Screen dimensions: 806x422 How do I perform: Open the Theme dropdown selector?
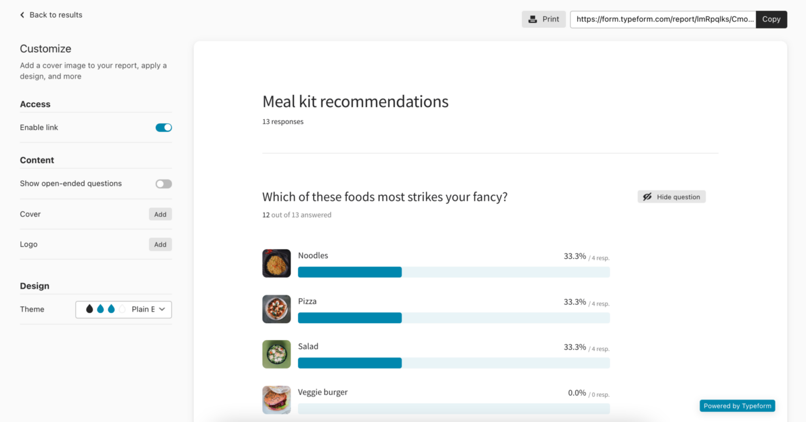(x=124, y=309)
